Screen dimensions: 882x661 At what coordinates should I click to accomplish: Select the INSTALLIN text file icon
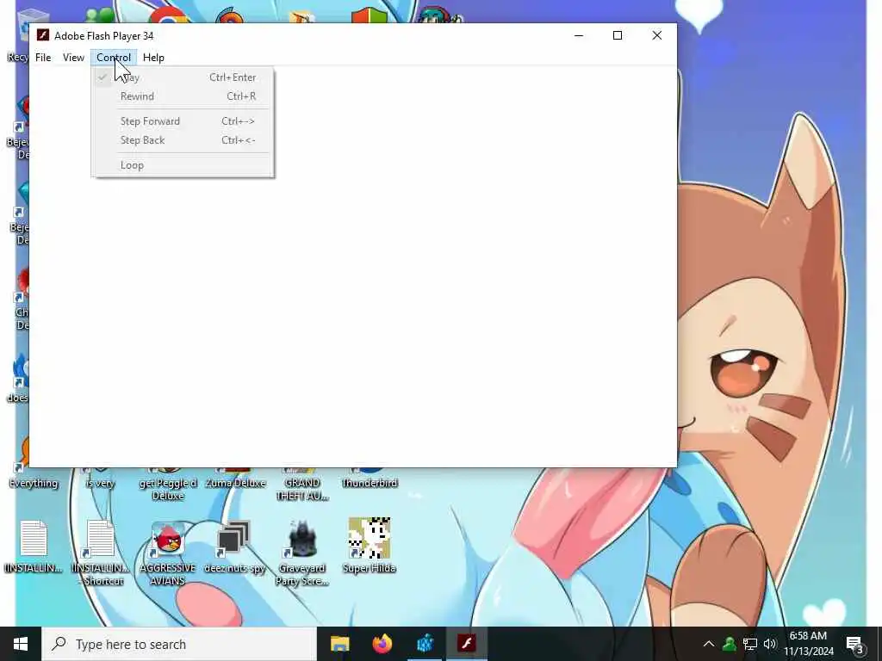(34, 547)
